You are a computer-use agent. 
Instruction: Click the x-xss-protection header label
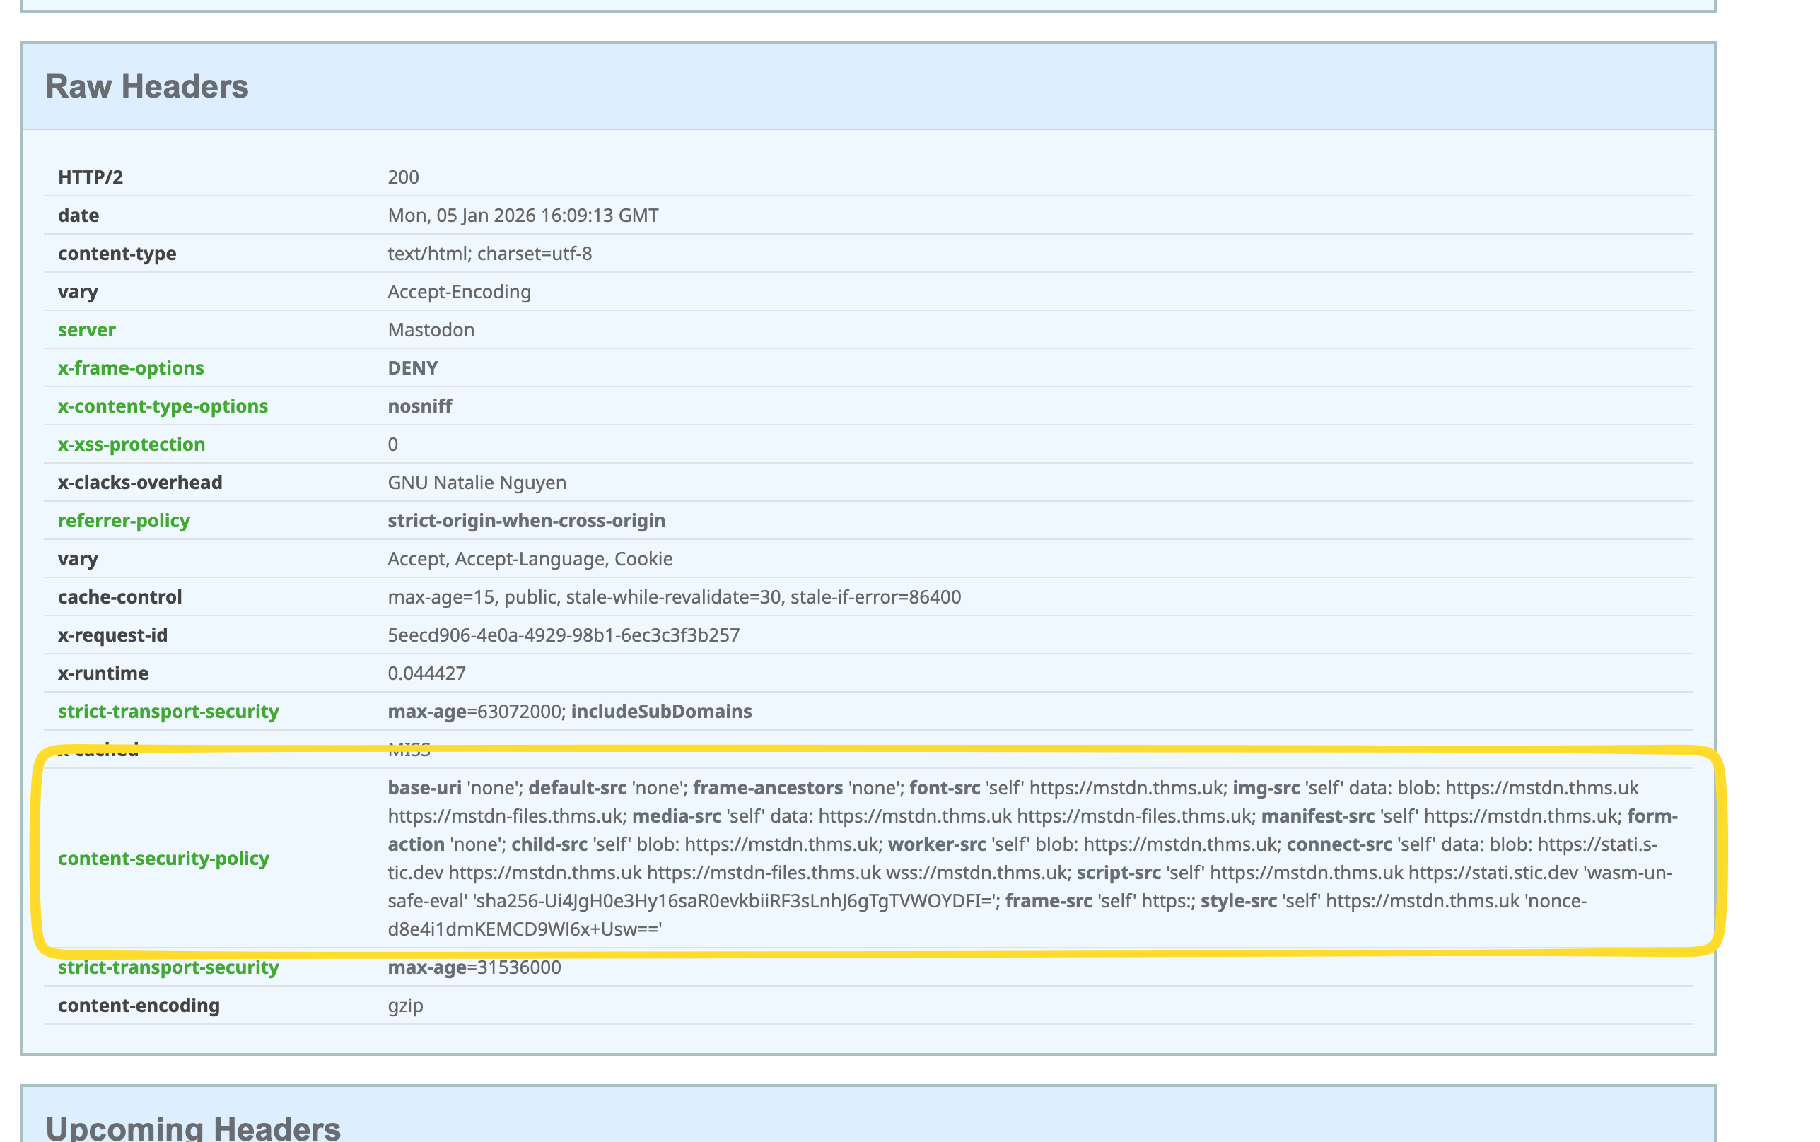[x=132, y=444]
